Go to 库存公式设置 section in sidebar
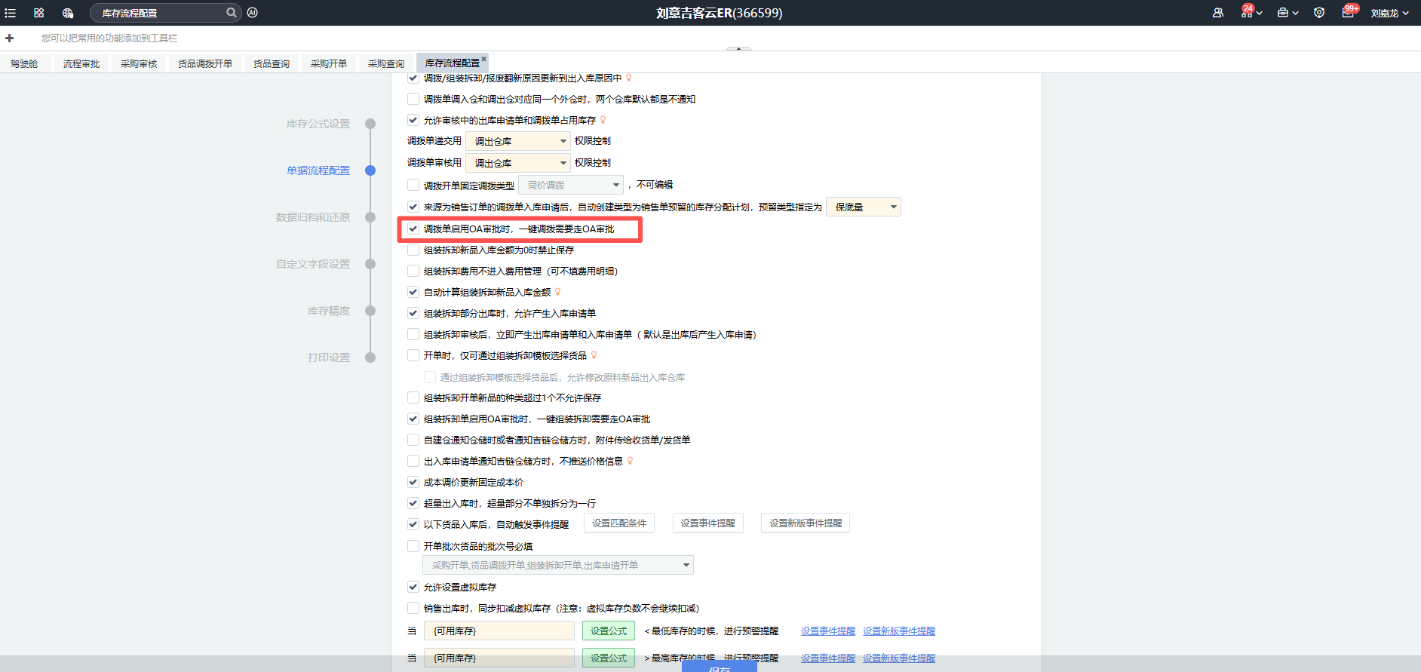1421x672 pixels. pyautogui.click(x=318, y=124)
